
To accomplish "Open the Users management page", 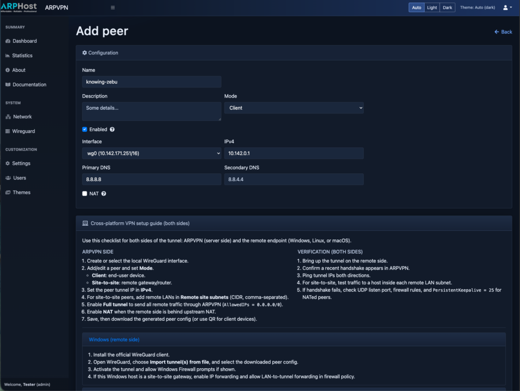I will (x=19, y=177).
